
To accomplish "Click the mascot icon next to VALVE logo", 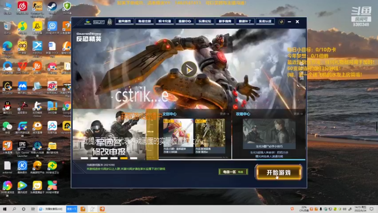I will tap(110, 22).
